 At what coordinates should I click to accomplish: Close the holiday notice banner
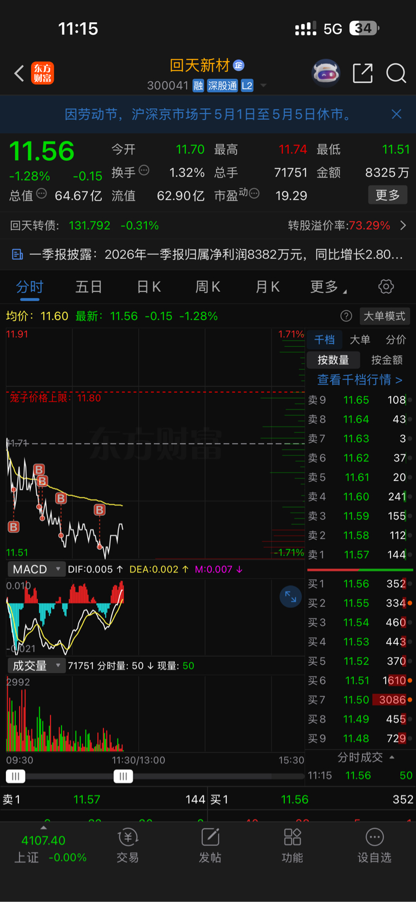pyautogui.click(x=396, y=114)
